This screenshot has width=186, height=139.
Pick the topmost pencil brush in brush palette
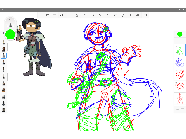tap(3, 42)
